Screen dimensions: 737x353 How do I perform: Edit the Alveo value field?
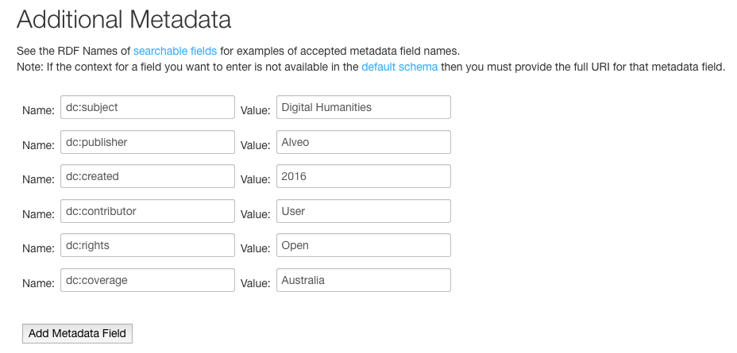(x=363, y=142)
